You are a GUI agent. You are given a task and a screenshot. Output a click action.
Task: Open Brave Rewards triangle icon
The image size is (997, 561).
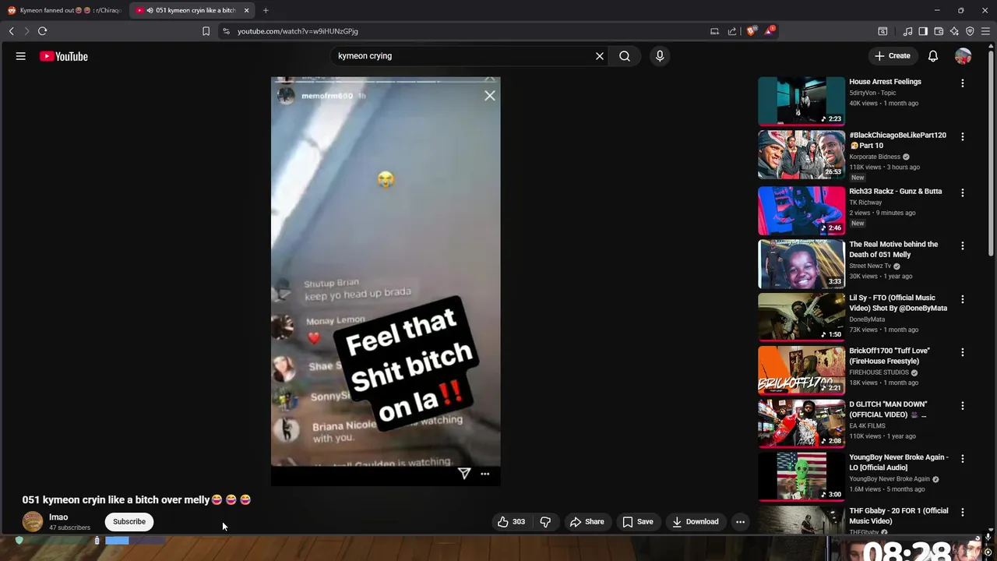[770, 31]
